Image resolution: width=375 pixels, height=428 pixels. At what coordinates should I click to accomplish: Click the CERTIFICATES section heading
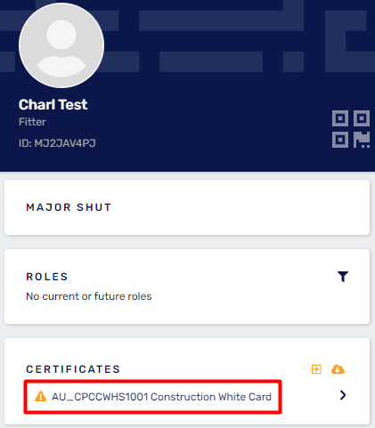click(x=73, y=369)
